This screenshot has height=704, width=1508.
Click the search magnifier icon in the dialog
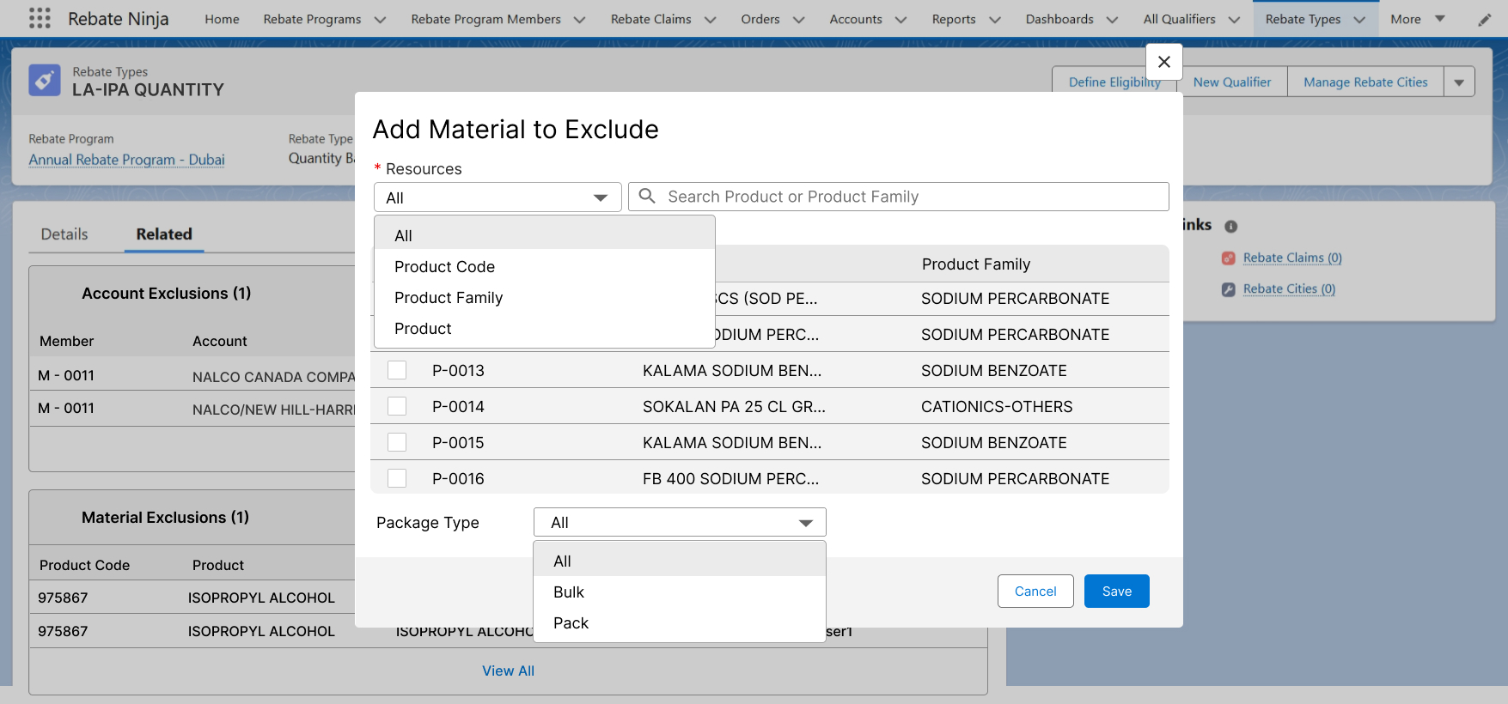pyautogui.click(x=647, y=197)
